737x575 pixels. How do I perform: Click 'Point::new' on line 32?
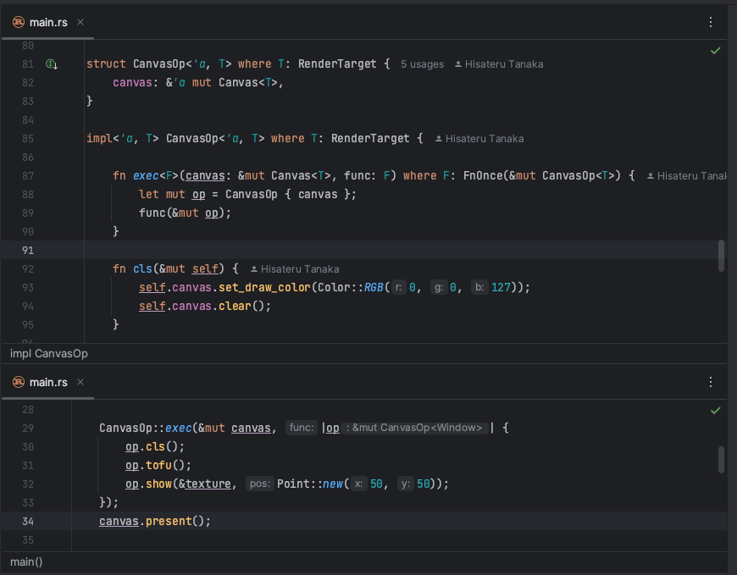(x=310, y=484)
